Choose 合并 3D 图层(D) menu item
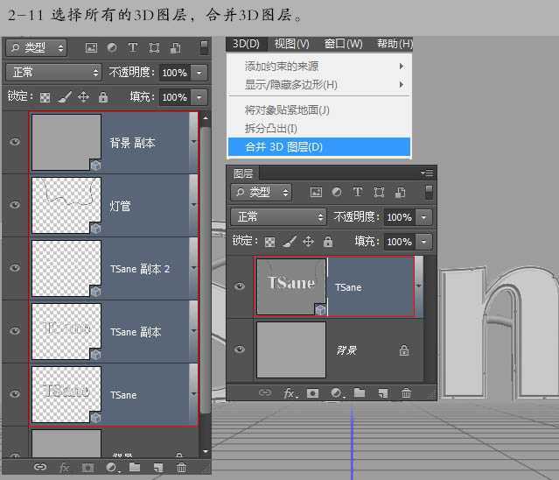The image size is (559, 480). pyautogui.click(x=319, y=147)
